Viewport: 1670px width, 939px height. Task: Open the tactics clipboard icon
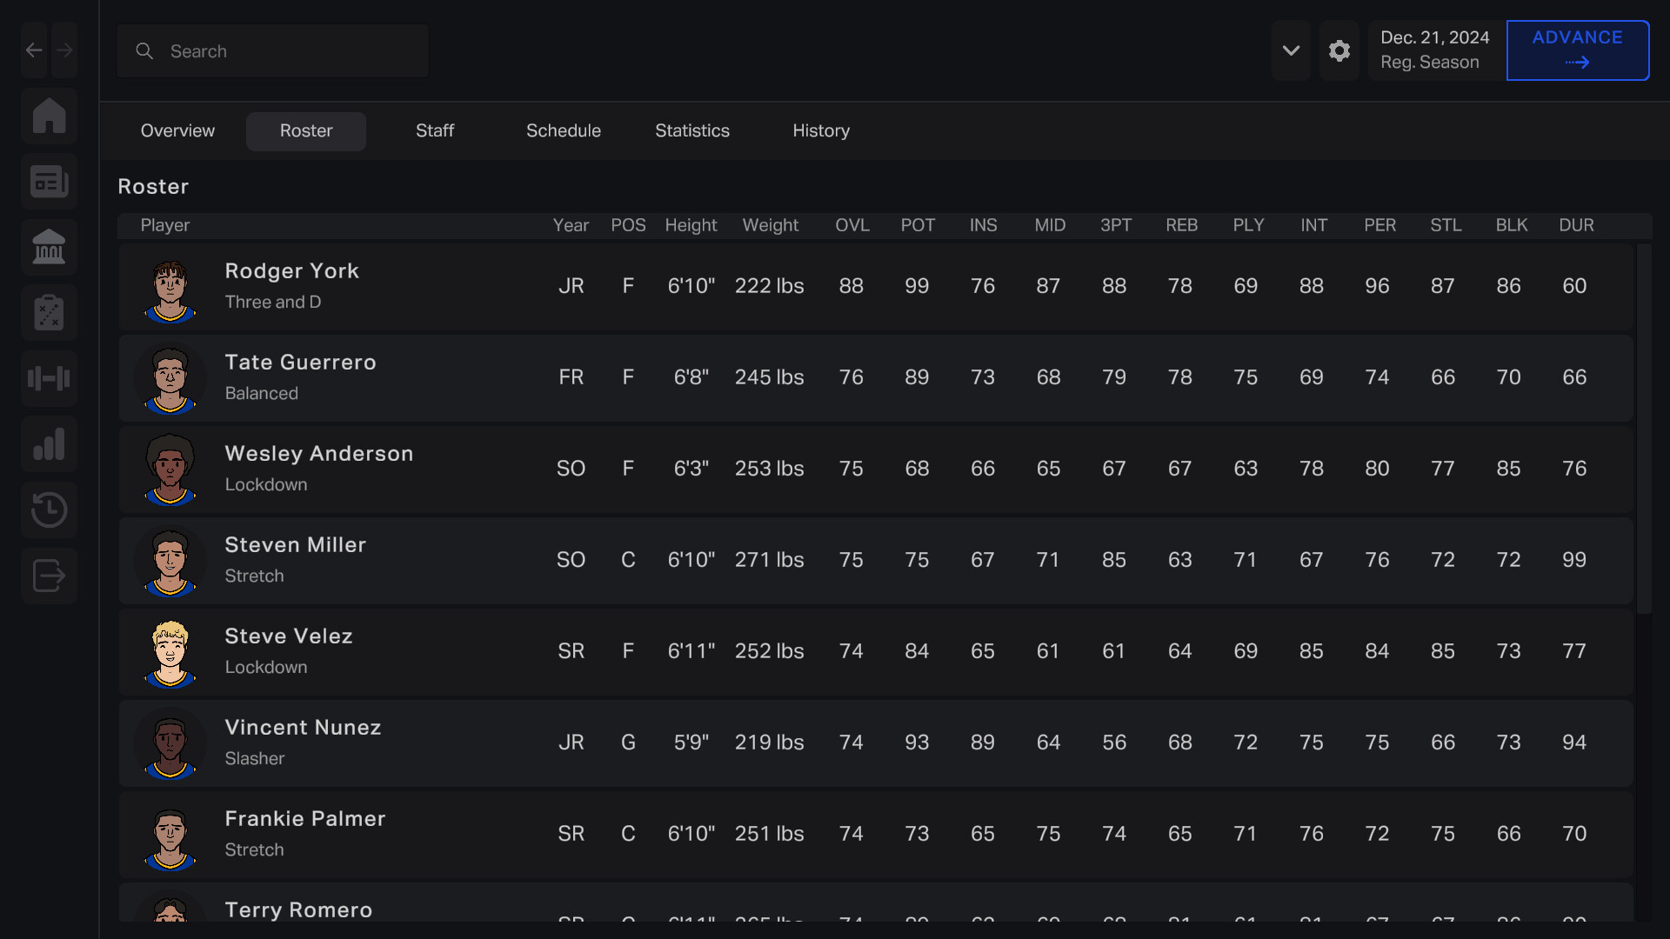pos(49,312)
